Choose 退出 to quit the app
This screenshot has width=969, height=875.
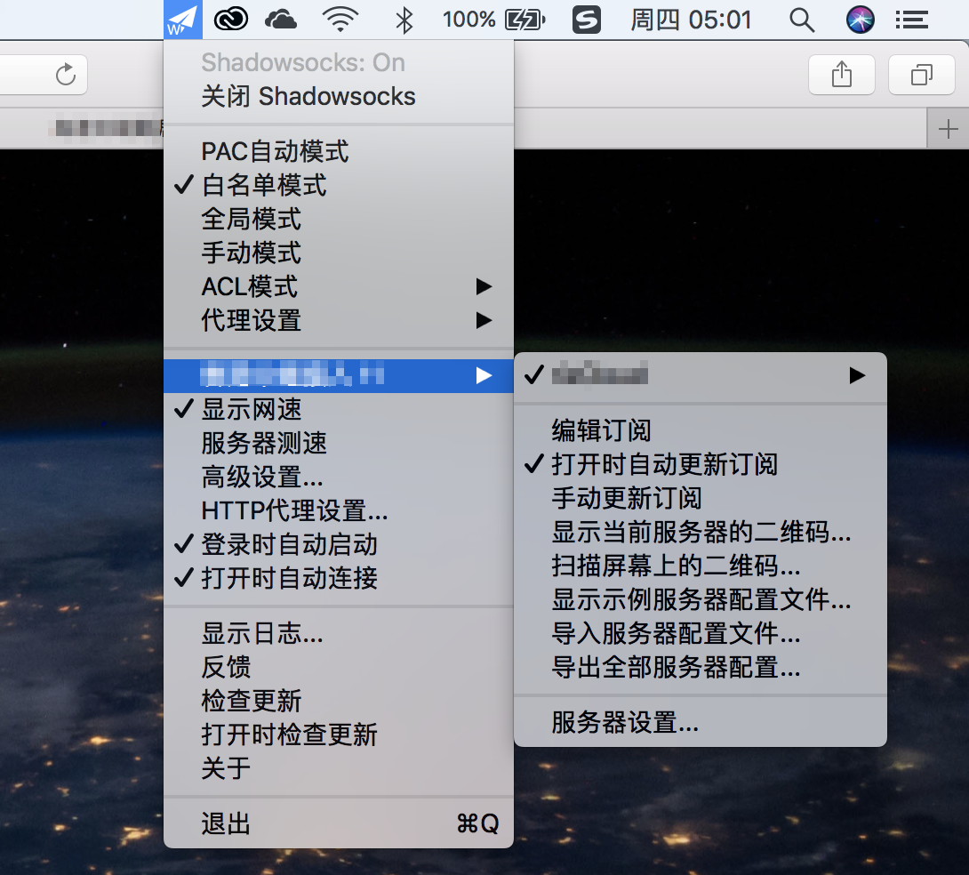[339, 823]
